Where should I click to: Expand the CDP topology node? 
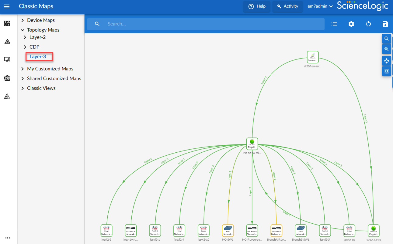pos(25,47)
